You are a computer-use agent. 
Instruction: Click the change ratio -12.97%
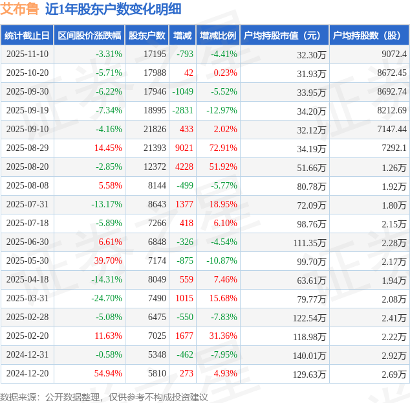pyautogui.click(x=222, y=110)
